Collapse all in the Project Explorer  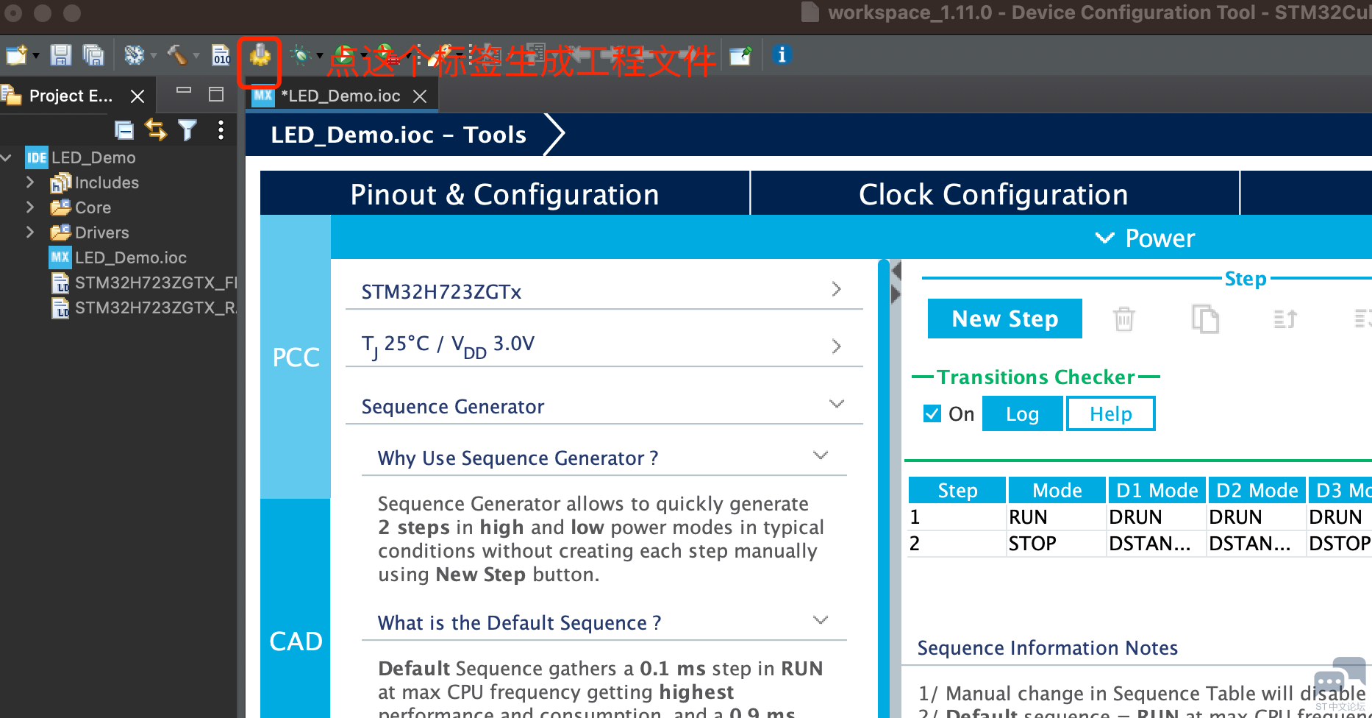124,130
